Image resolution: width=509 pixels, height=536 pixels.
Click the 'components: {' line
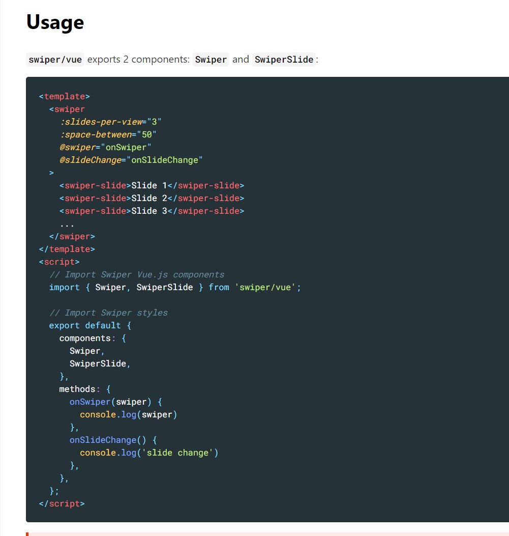93,338
